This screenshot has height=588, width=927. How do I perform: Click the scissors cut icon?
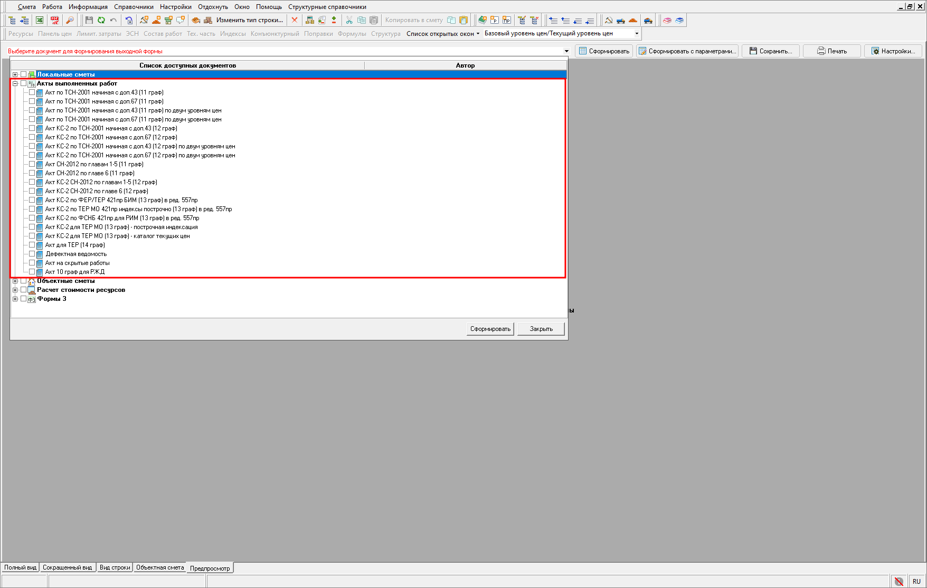tap(349, 20)
